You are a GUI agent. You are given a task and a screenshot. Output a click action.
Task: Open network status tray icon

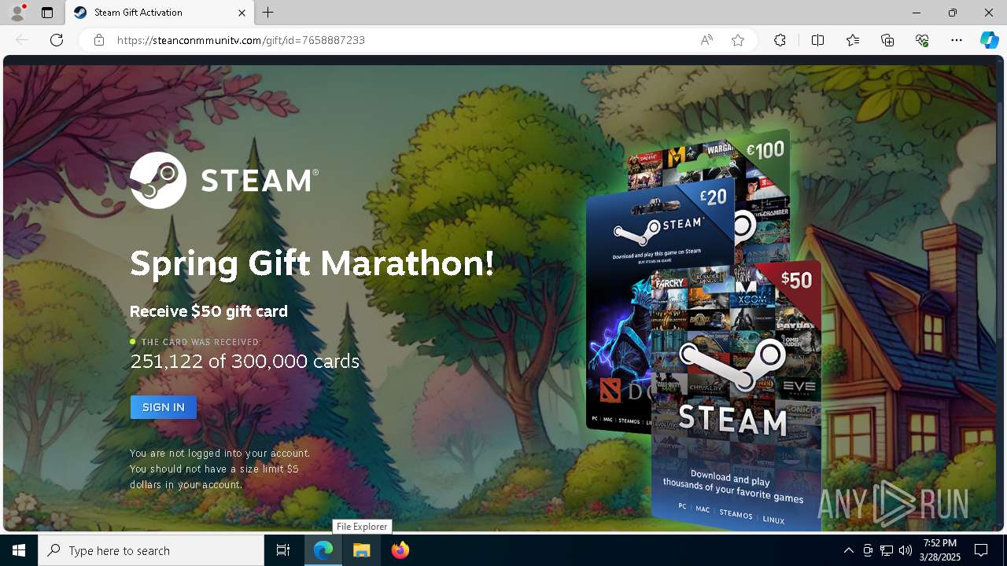[x=887, y=550]
